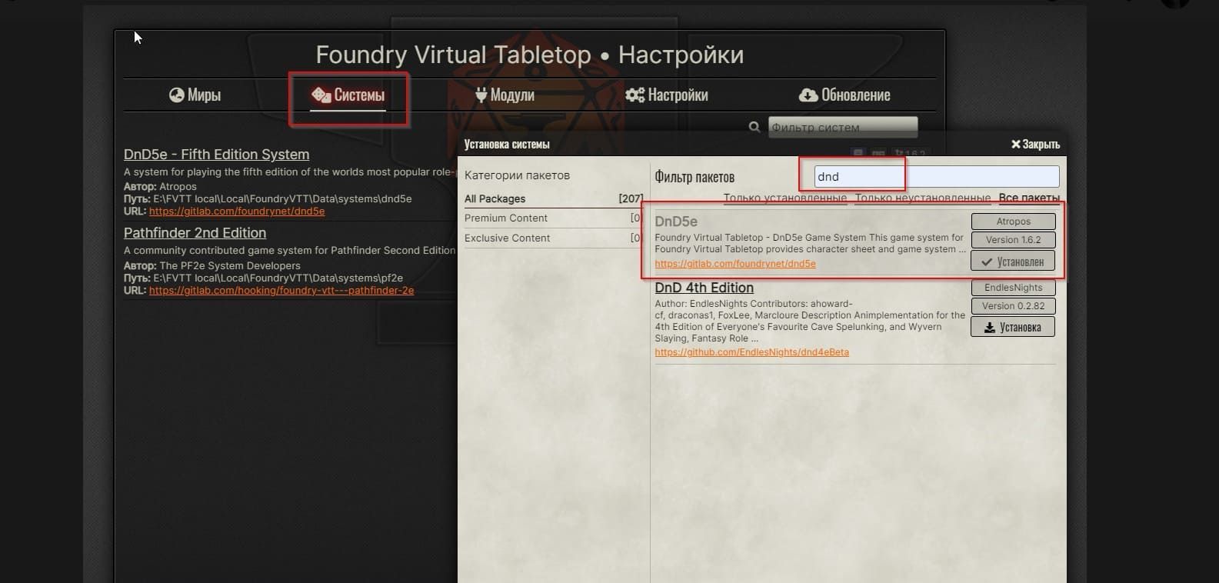Go to the Настройки tab

[x=666, y=95]
